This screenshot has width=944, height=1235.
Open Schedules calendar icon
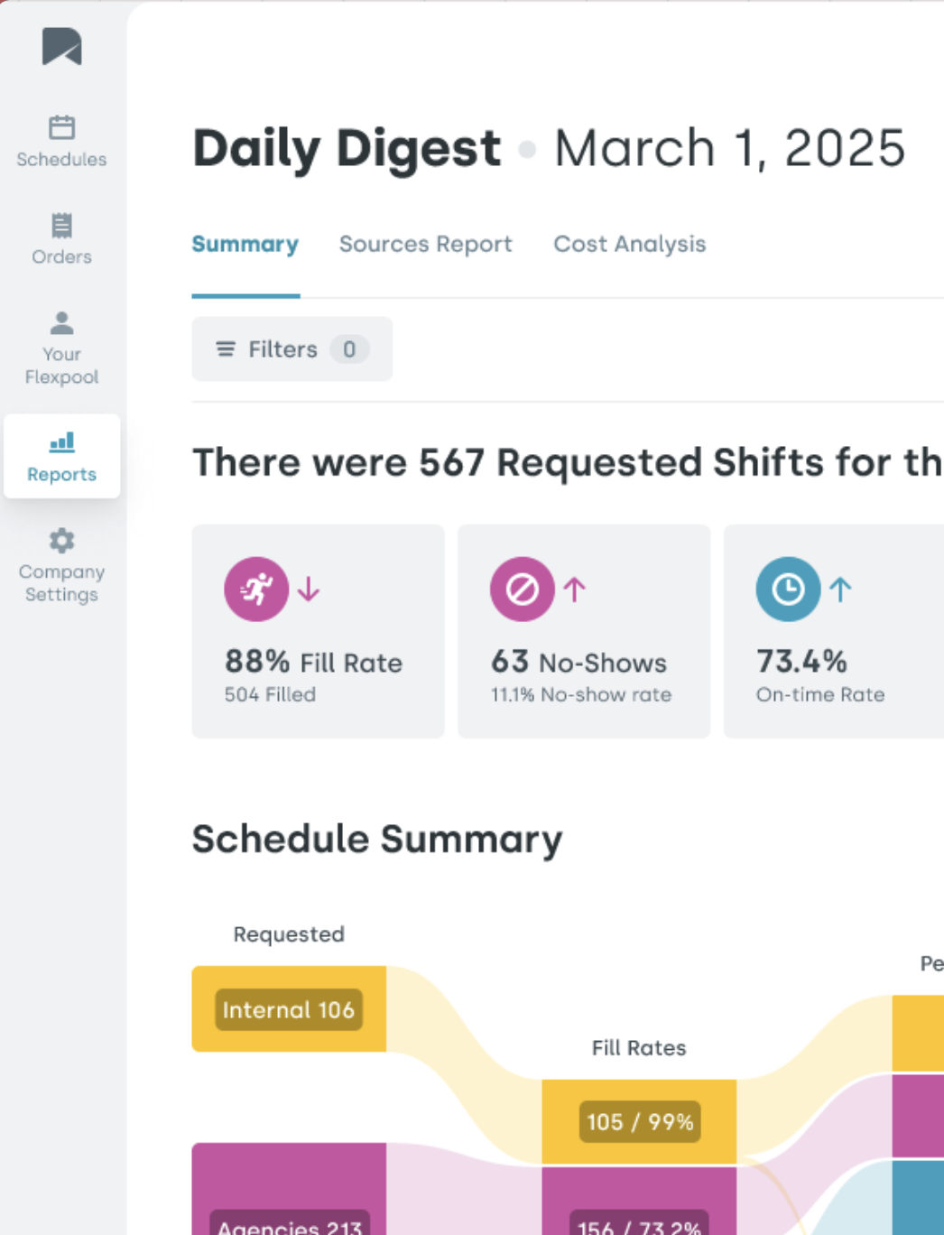61,127
